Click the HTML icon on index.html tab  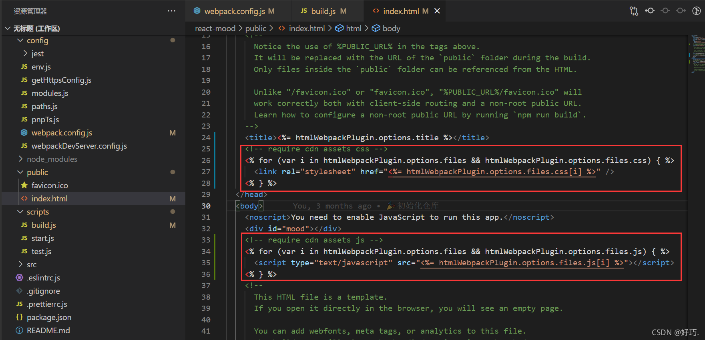tap(376, 11)
